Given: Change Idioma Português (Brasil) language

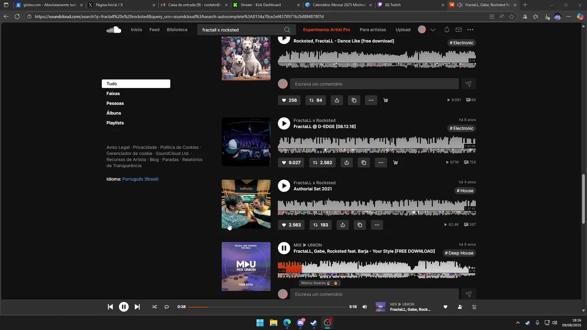Looking at the screenshot, I should tap(140, 179).
